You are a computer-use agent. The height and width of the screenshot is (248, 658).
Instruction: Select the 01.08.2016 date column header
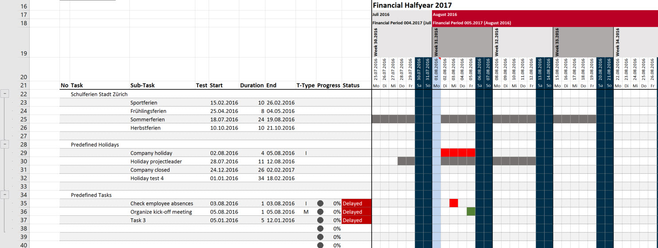tap(436, 69)
